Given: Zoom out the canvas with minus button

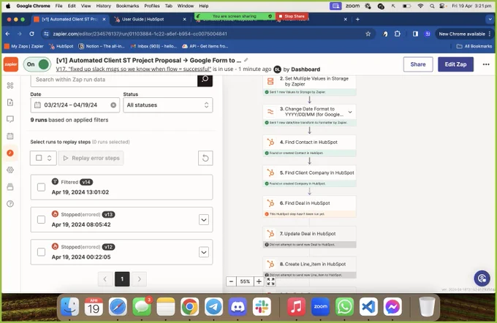Looking at the screenshot, I should pyautogui.click(x=232, y=281).
